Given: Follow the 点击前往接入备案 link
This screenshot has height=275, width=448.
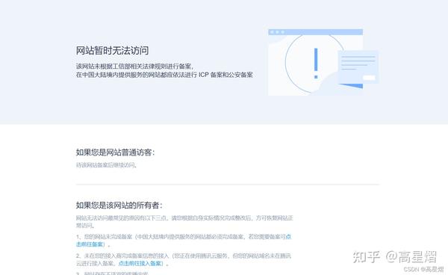Looking at the screenshot, I should click(x=140, y=263).
